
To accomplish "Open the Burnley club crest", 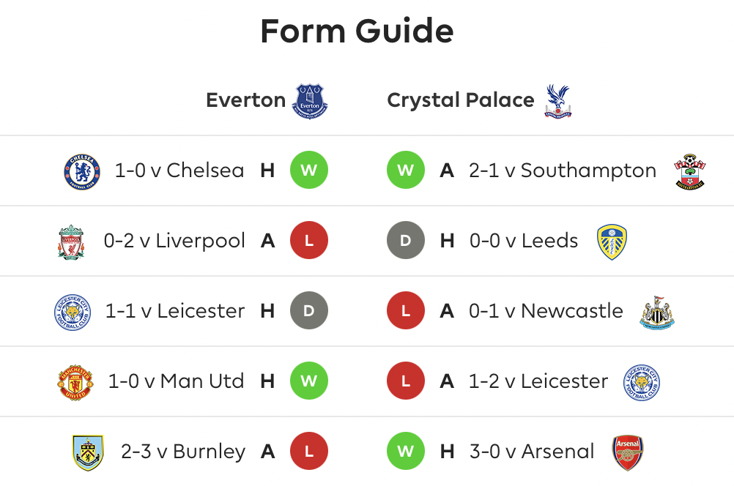I will click(x=88, y=452).
